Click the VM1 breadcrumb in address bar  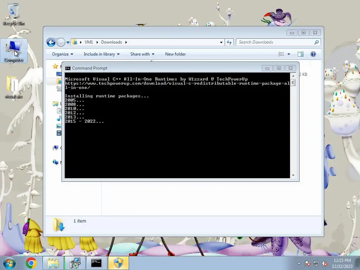pyautogui.click(x=89, y=42)
